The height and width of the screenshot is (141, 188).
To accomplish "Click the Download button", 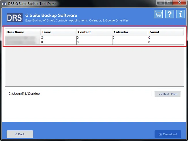I will click(x=168, y=134).
